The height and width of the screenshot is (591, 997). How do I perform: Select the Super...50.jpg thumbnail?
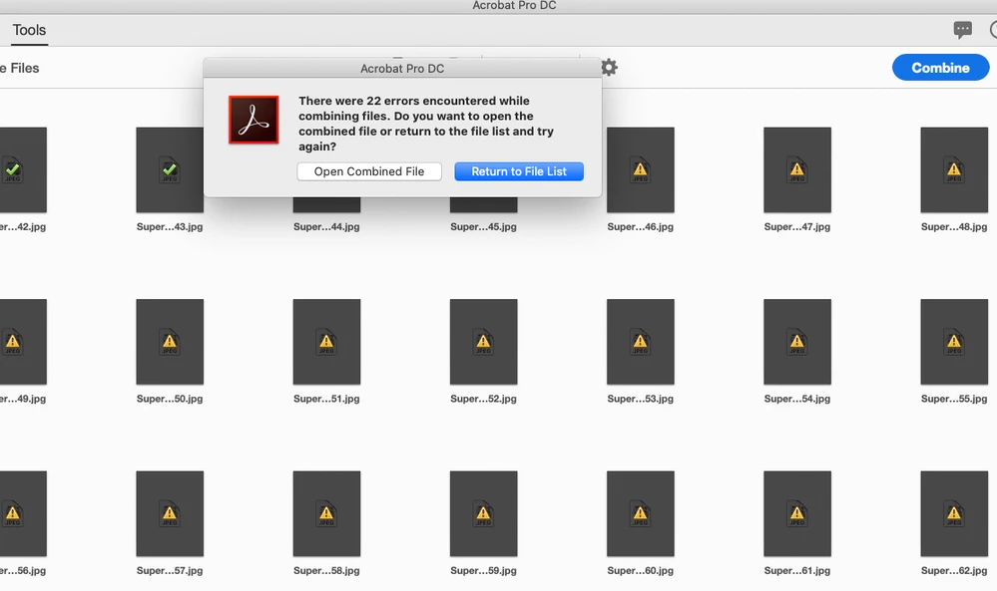[170, 342]
